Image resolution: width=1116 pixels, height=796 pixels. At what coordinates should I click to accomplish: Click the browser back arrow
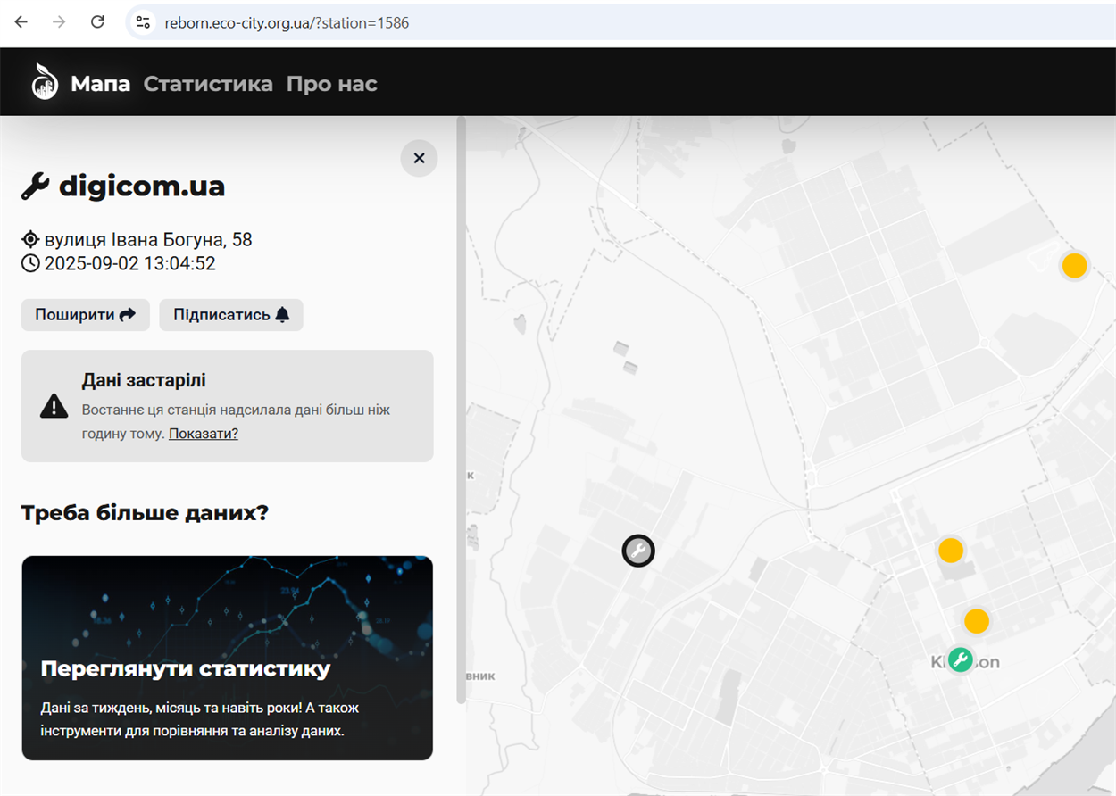click(x=21, y=22)
